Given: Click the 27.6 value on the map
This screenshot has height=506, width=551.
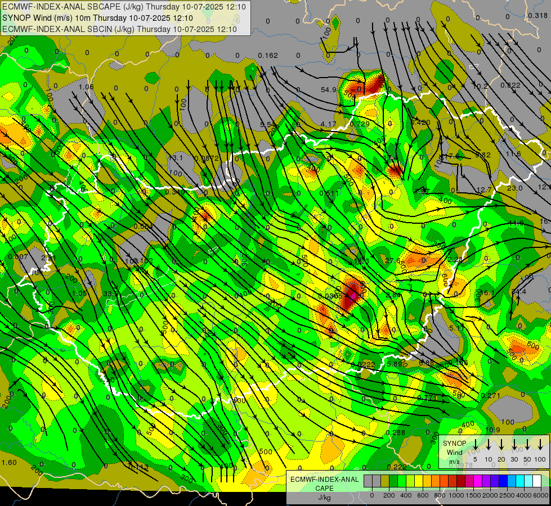Looking at the screenshot, I should (x=392, y=260).
